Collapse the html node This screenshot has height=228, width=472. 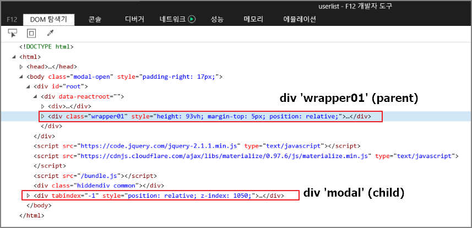pos(14,57)
